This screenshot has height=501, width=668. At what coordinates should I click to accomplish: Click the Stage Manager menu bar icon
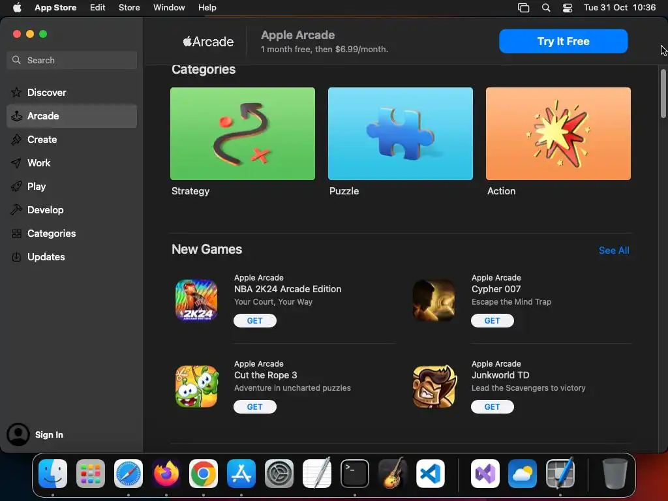click(x=524, y=8)
